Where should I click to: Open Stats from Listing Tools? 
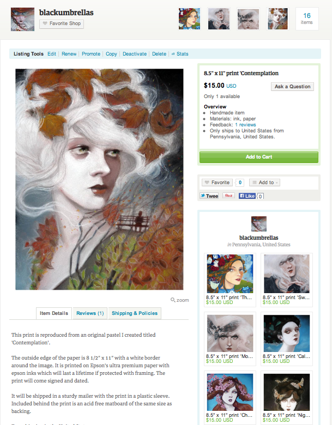tap(180, 54)
